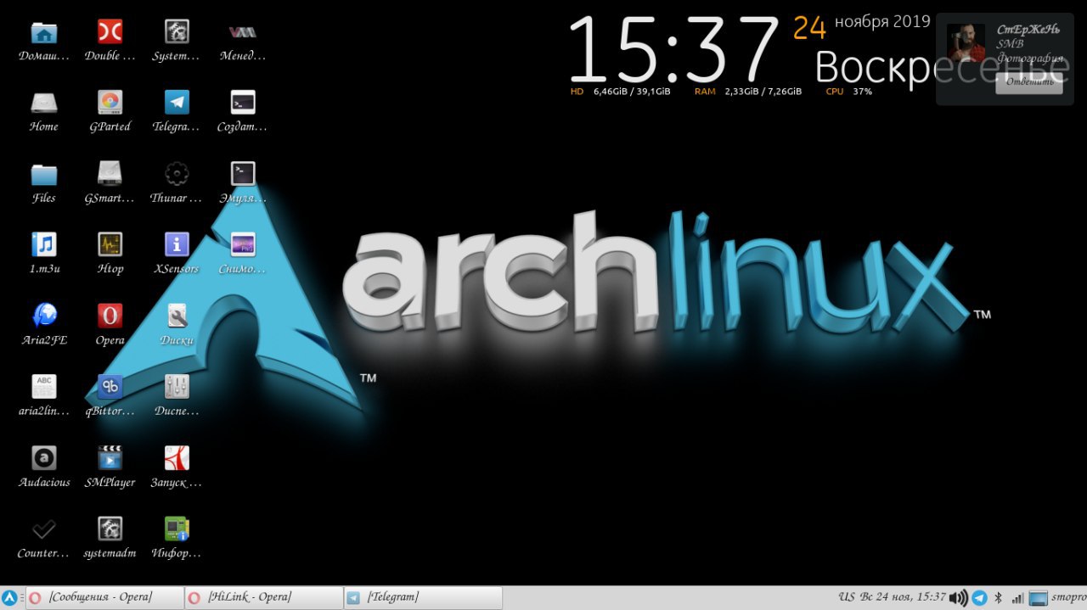Viewport: 1087px width, 610px height.
Task: Launch Double Commander from the desktop
Action: (x=110, y=32)
